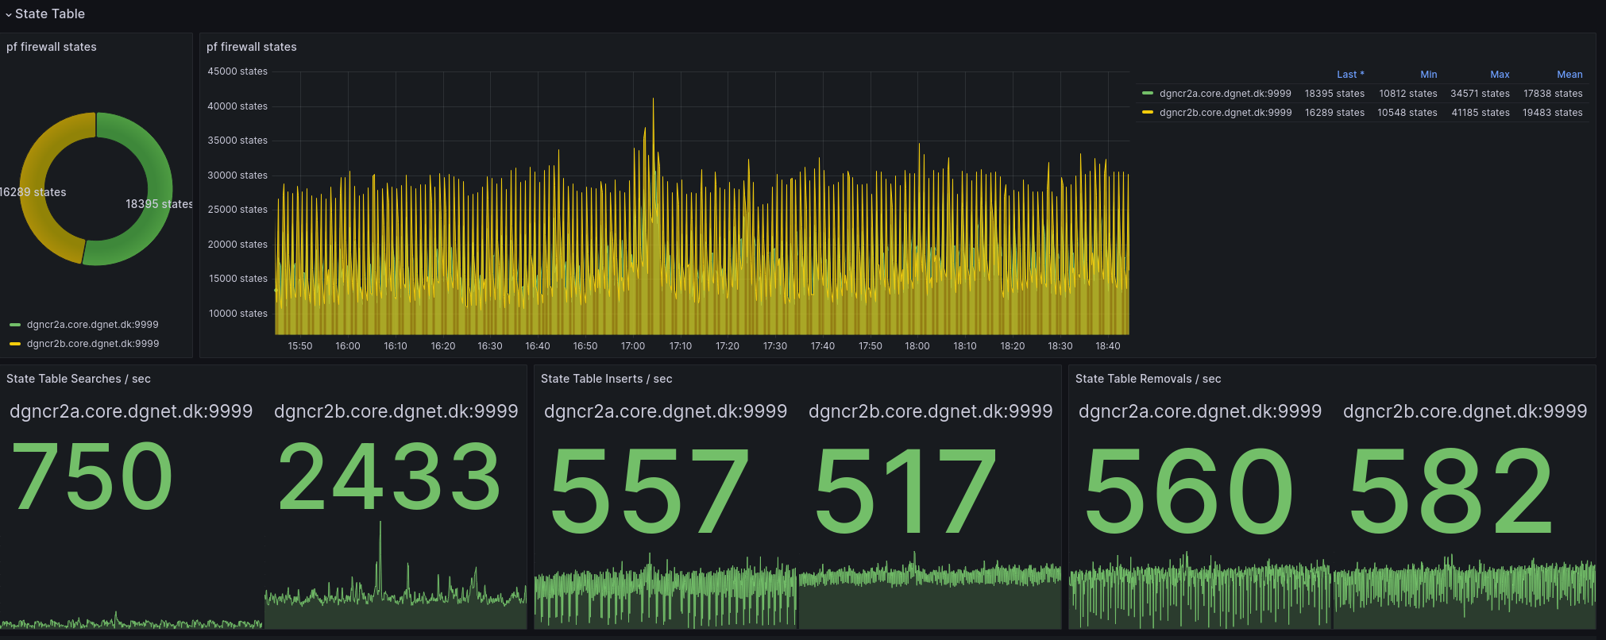This screenshot has width=1606, height=640.
Task: Click the 40000 states y-axis label
Action: pyautogui.click(x=237, y=106)
